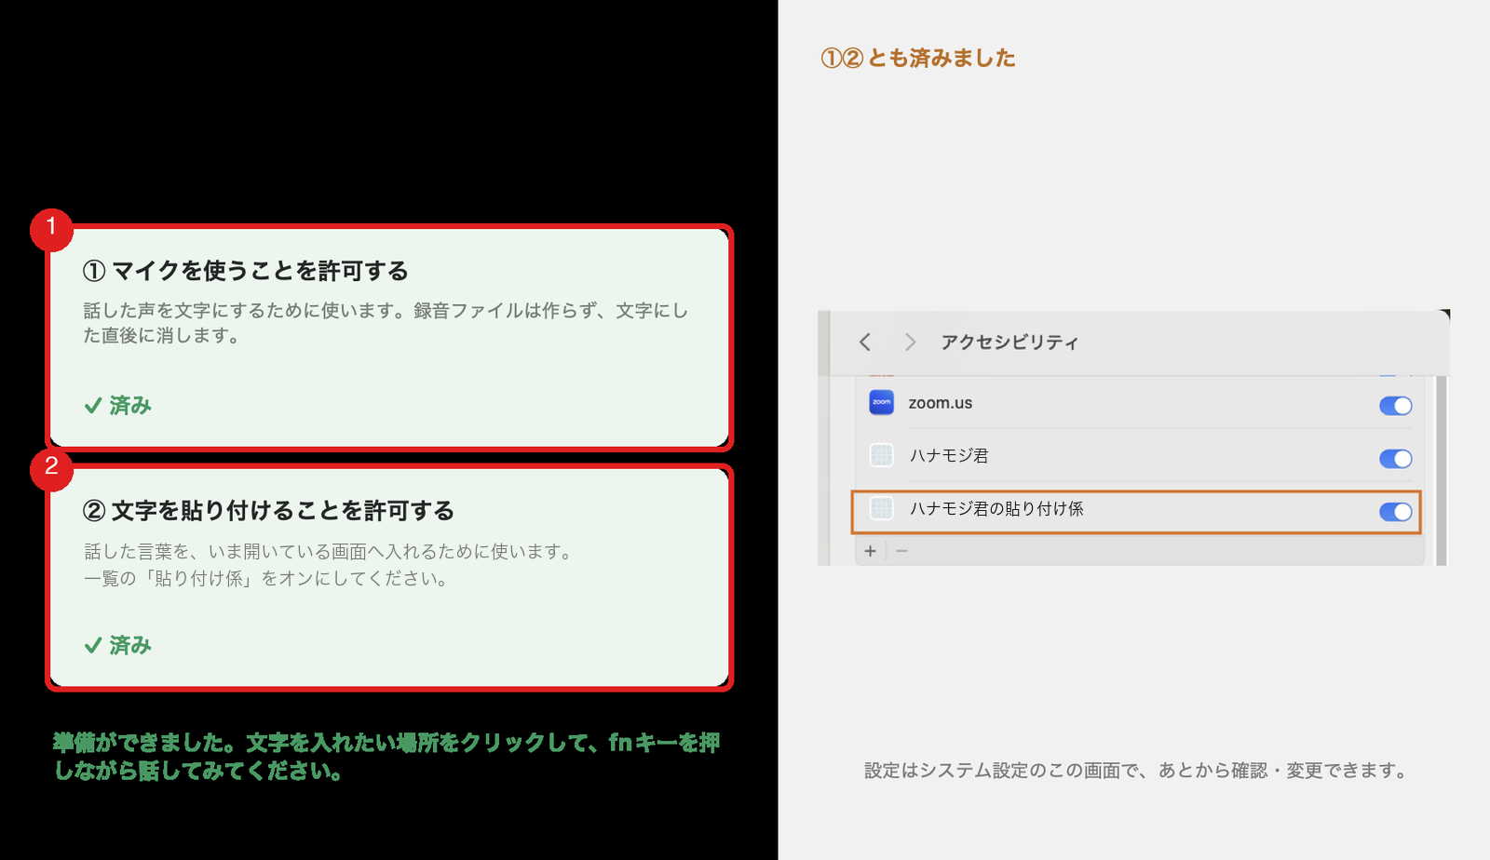Toggle the ハナモジ君 accessibility switch
This screenshot has width=1490, height=860.
(x=1395, y=459)
